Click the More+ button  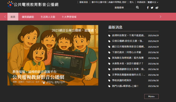151,96
